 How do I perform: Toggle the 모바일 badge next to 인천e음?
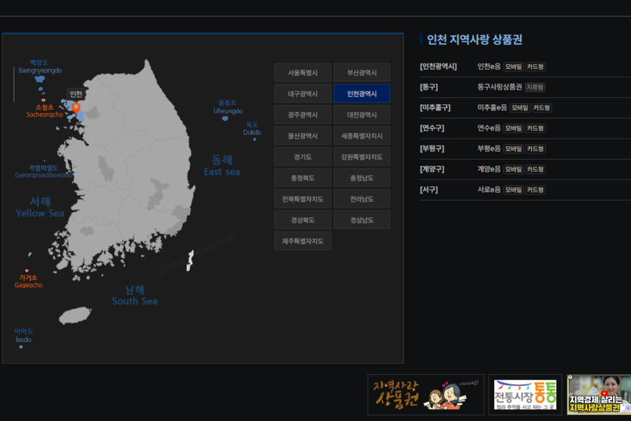tap(513, 67)
